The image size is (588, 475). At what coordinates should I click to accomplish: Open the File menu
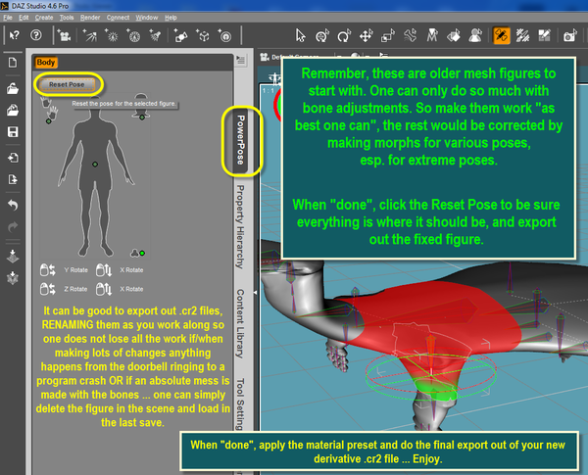coord(8,18)
